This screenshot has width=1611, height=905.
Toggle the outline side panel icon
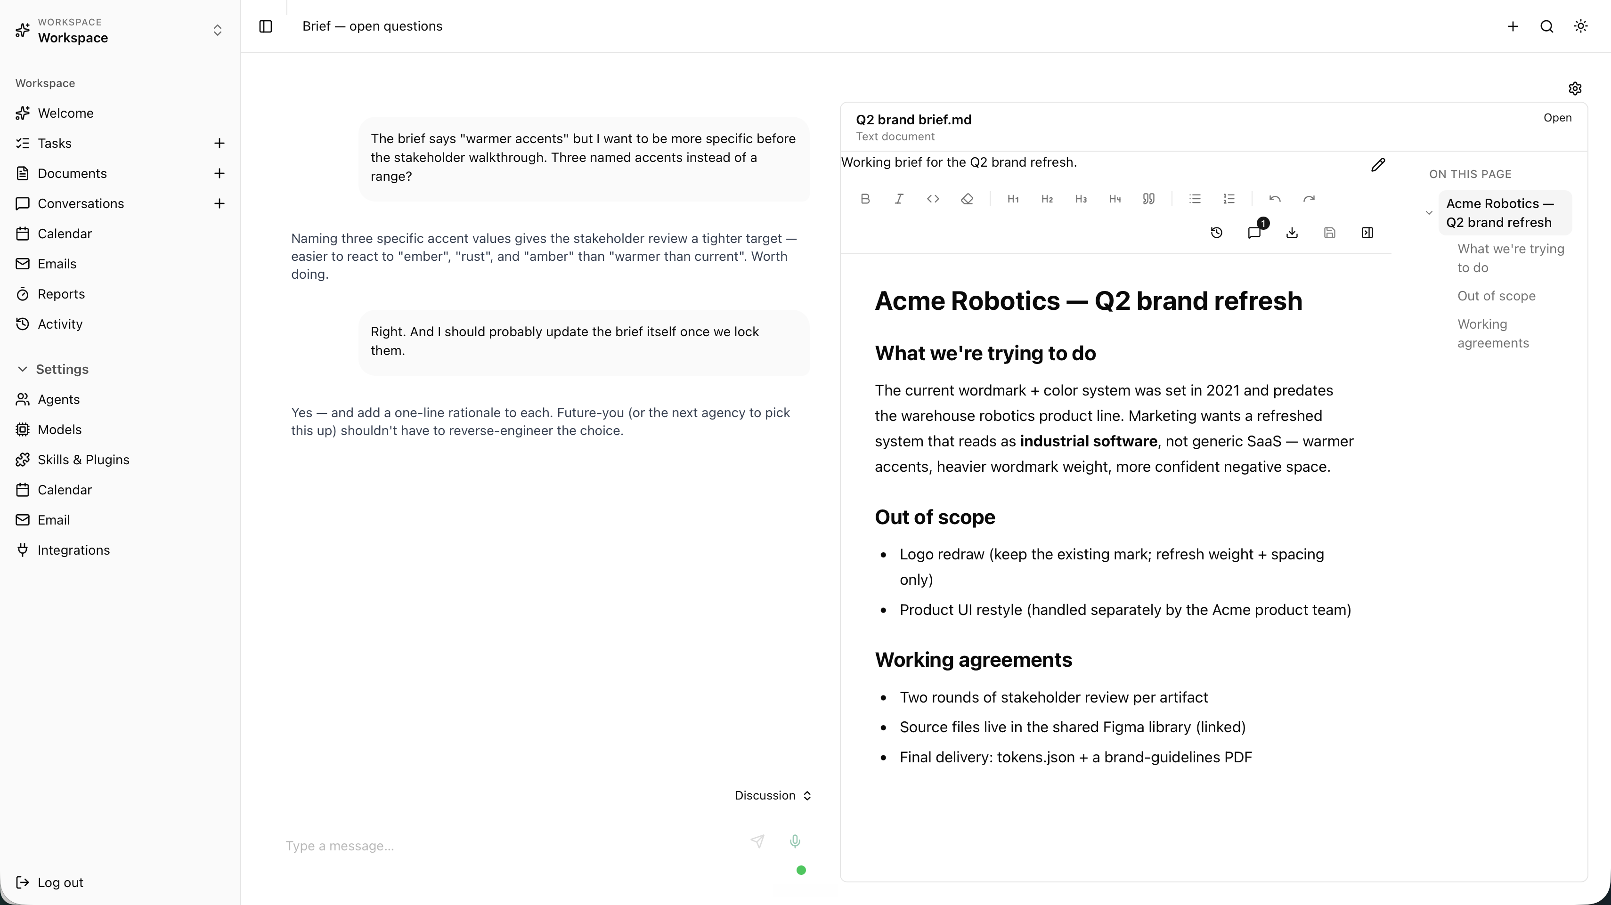(1367, 233)
